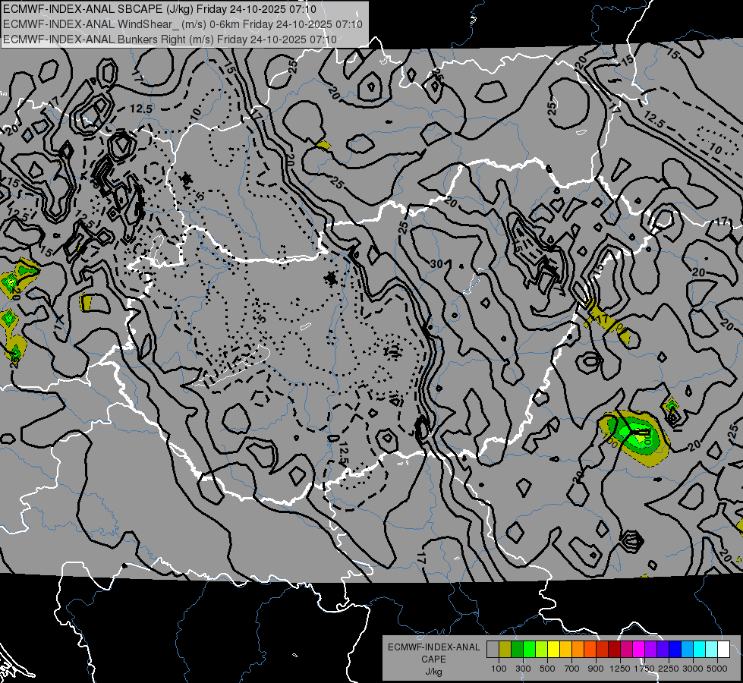
Task: Click the orange swatch in the CAPE legend
Action: click(x=578, y=649)
